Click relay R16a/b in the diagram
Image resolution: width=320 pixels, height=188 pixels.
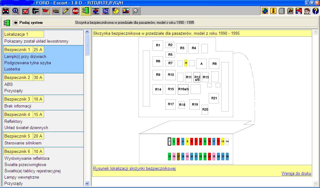click(183, 89)
